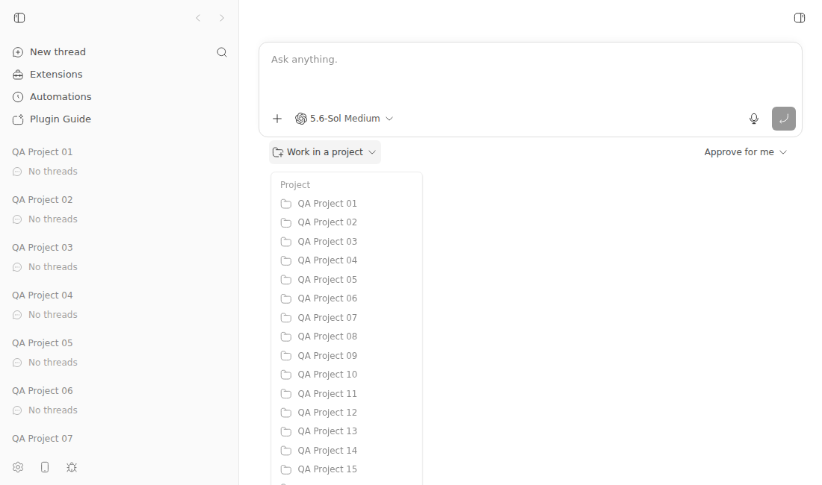Open QA Project 05 in the sidebar

[43, 343]
